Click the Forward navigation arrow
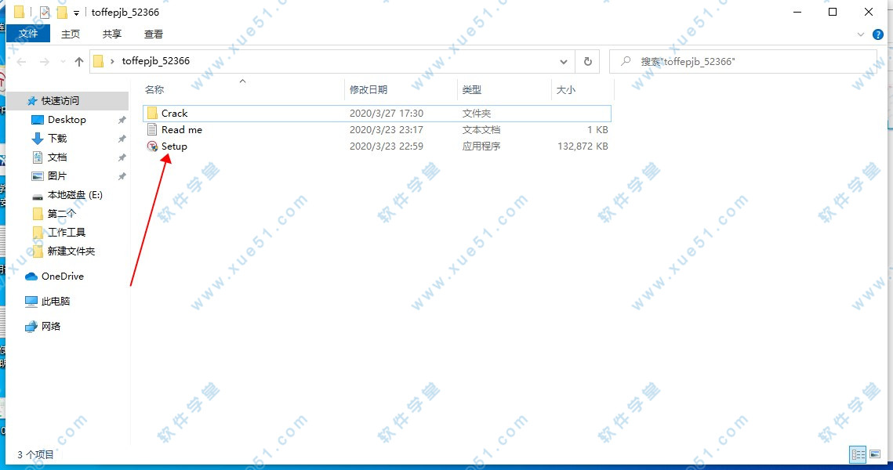Viewport: 893px width, 470px height. (x=45, y=61)
